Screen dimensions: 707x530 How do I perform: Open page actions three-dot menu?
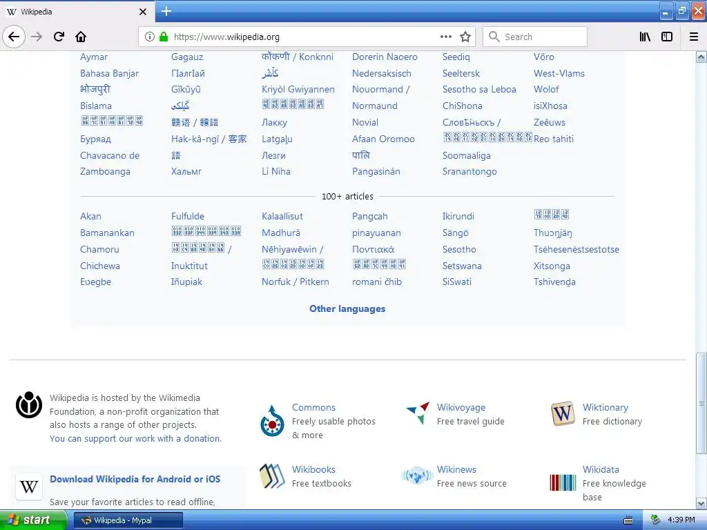click(x=446, y=37)
